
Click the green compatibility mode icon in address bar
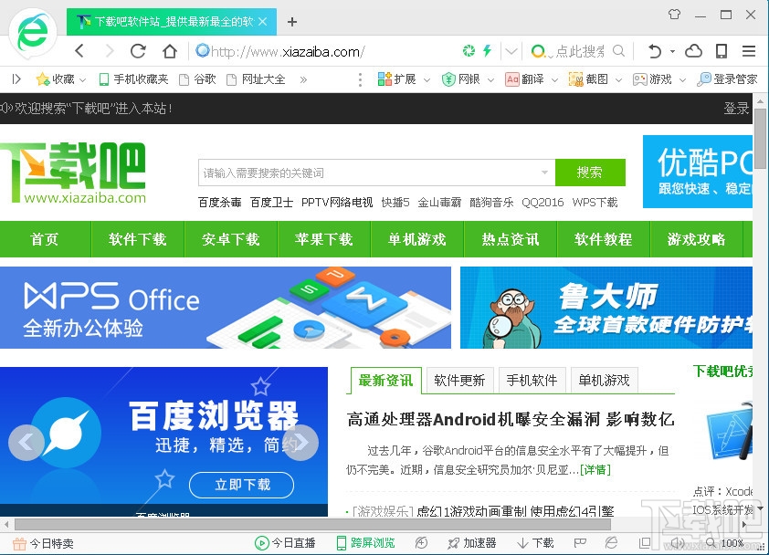(x=469, y=50)
